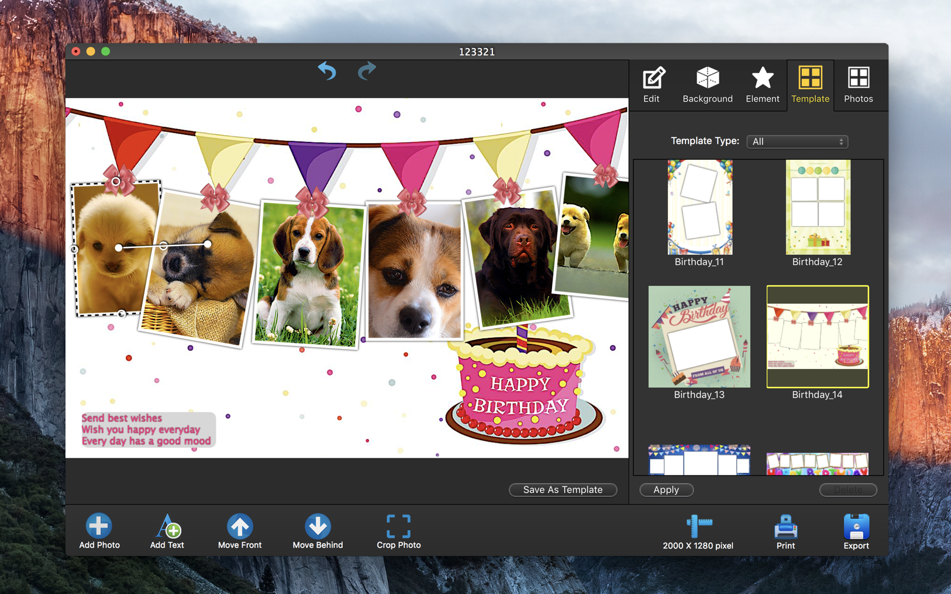
Task: Click the Apply button
Action: click(666, 490)
